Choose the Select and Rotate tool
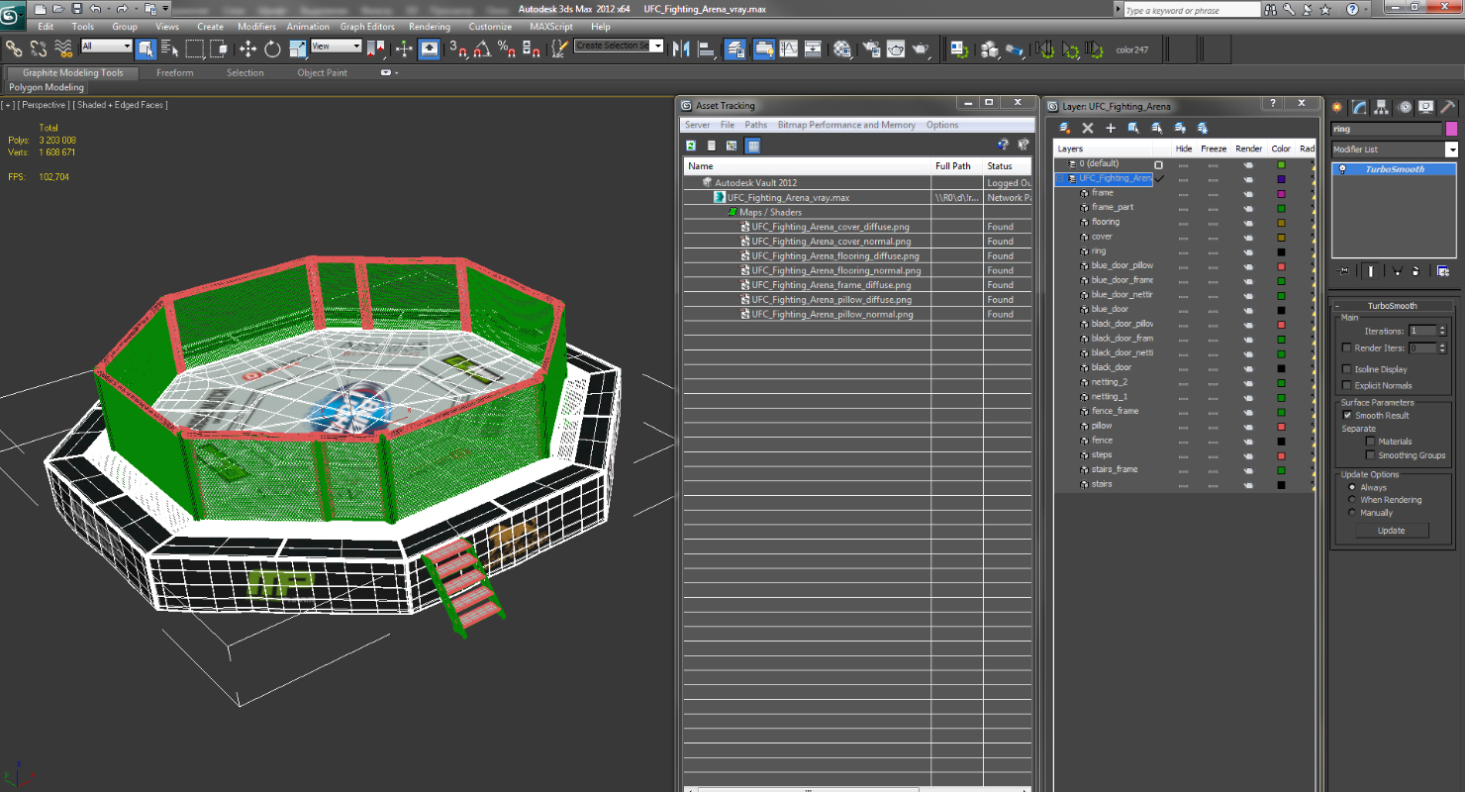Image resolution: width=1465 pixels, height=792 pixels. (x=272, y=49)
